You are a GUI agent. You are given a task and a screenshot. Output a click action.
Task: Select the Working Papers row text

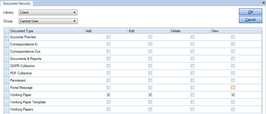pyautogui.click(x=21, y=109)
